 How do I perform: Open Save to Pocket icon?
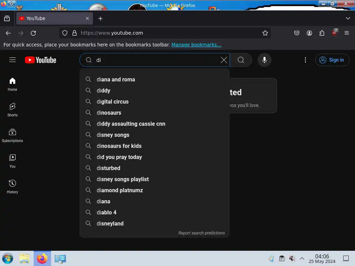[x=297, y=33]
